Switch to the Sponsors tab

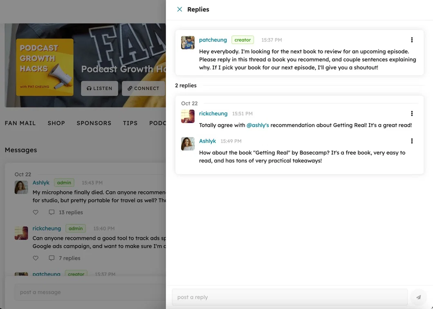pyautogui.click(x=94, y=123)
